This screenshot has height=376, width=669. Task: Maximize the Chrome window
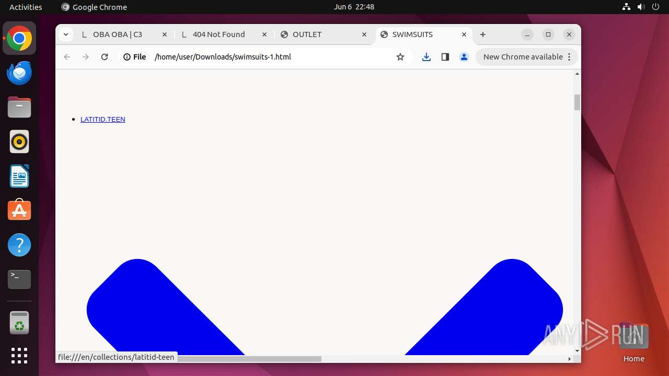[x=548, y=34]
